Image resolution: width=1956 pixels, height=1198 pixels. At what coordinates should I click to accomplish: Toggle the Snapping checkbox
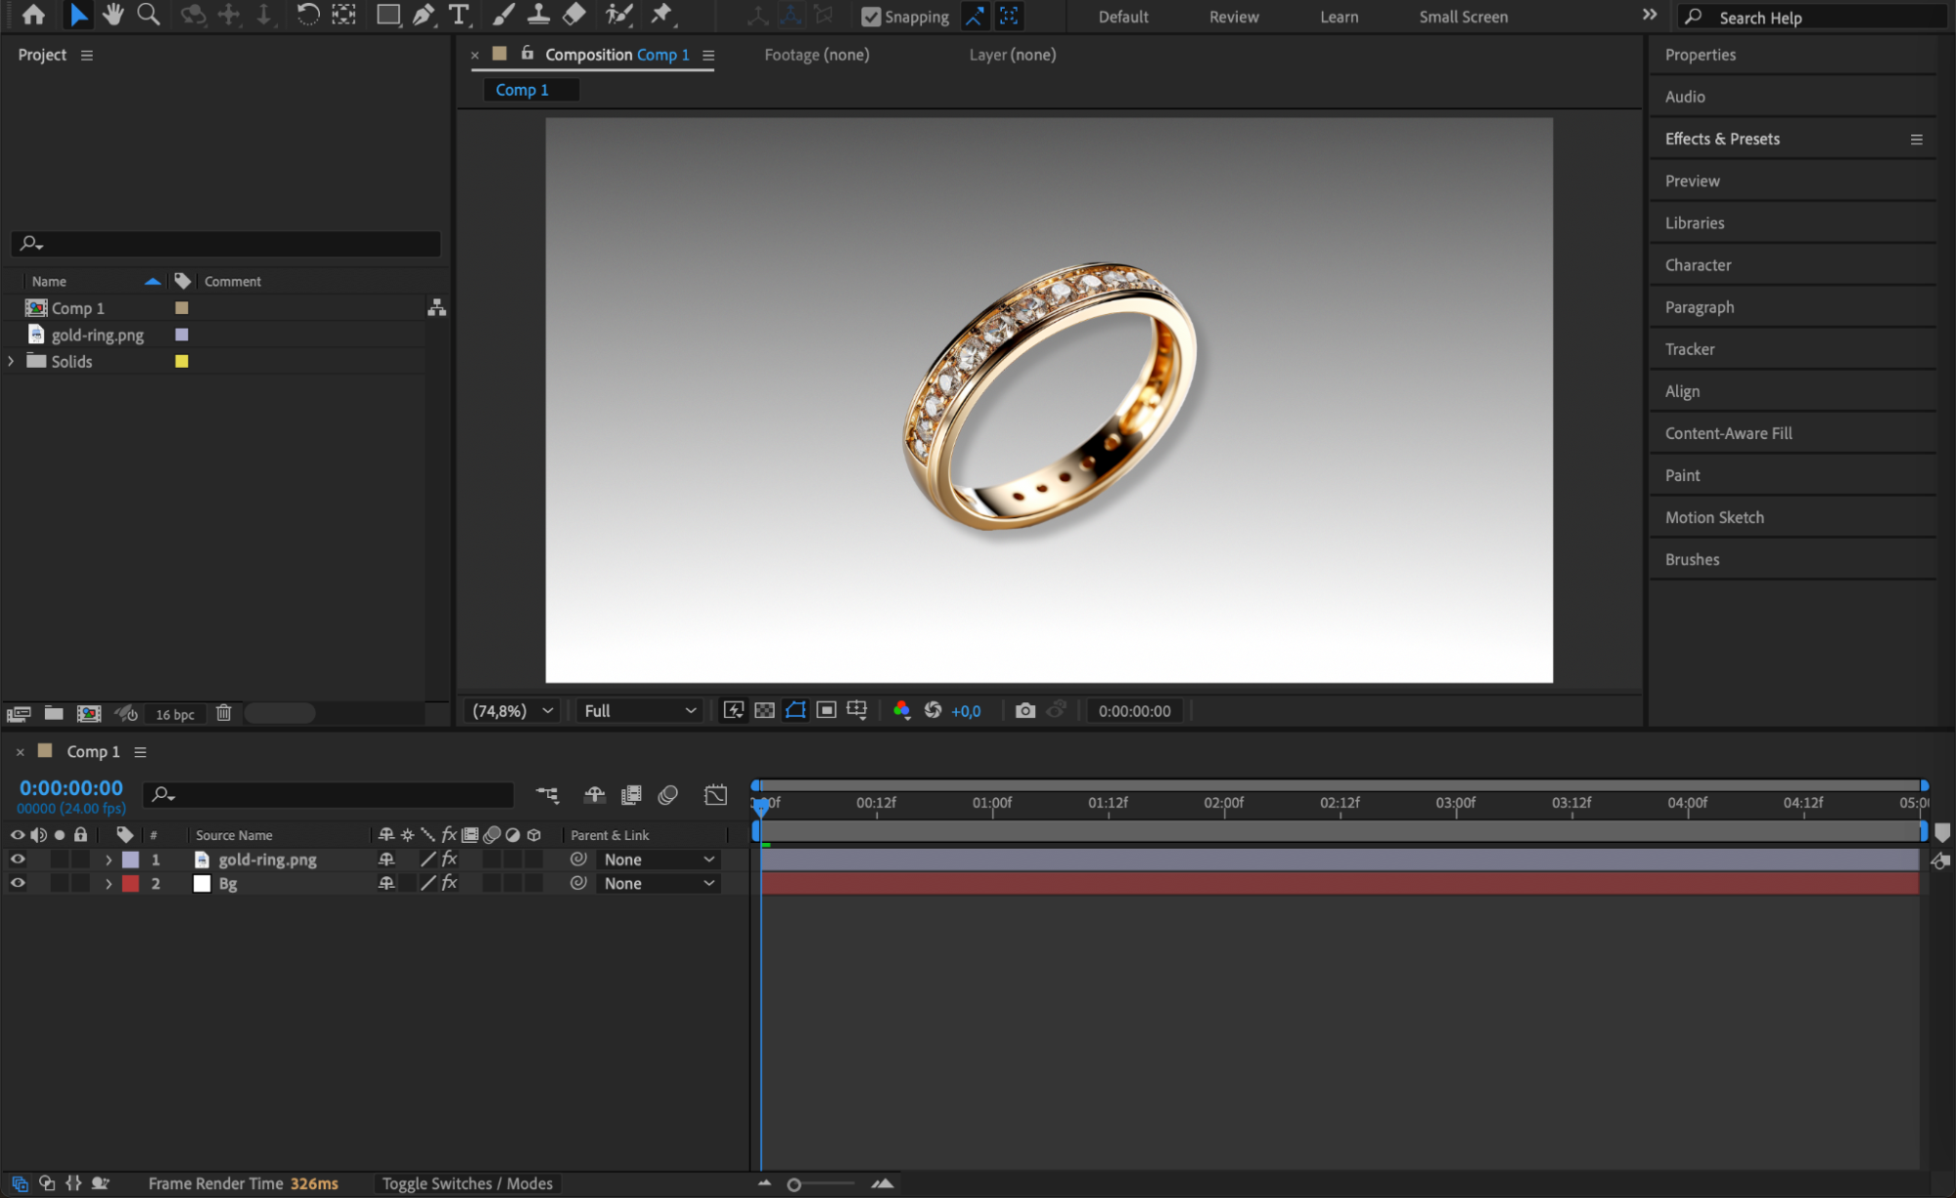click(871, 17)
